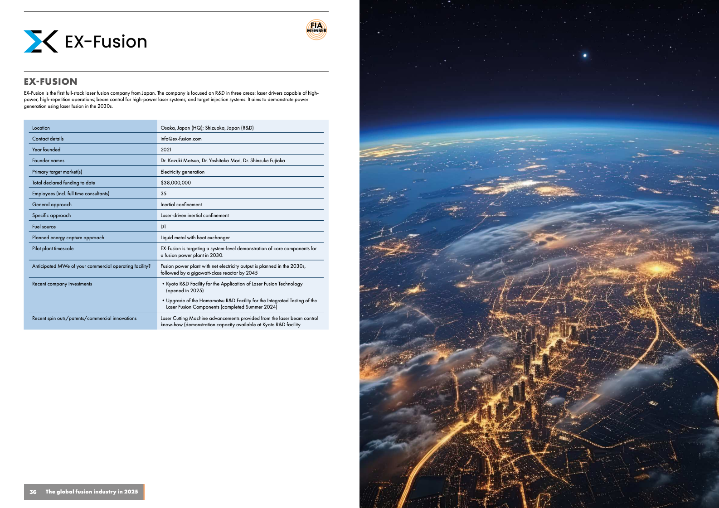The width and height of the screenshot is (719, 508).
Task: Click the Earth at night photo
Action: (539, 254)
